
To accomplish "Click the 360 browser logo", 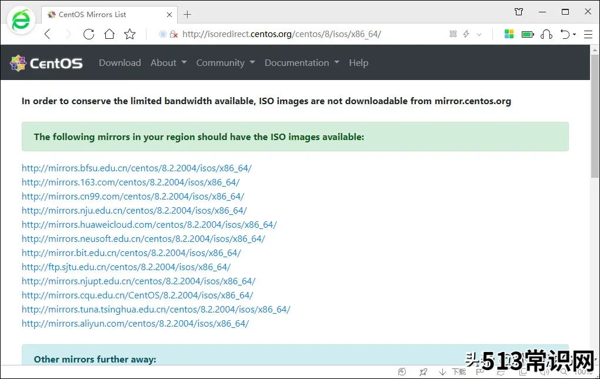I will pyautogui.click(x=21, y=20).
